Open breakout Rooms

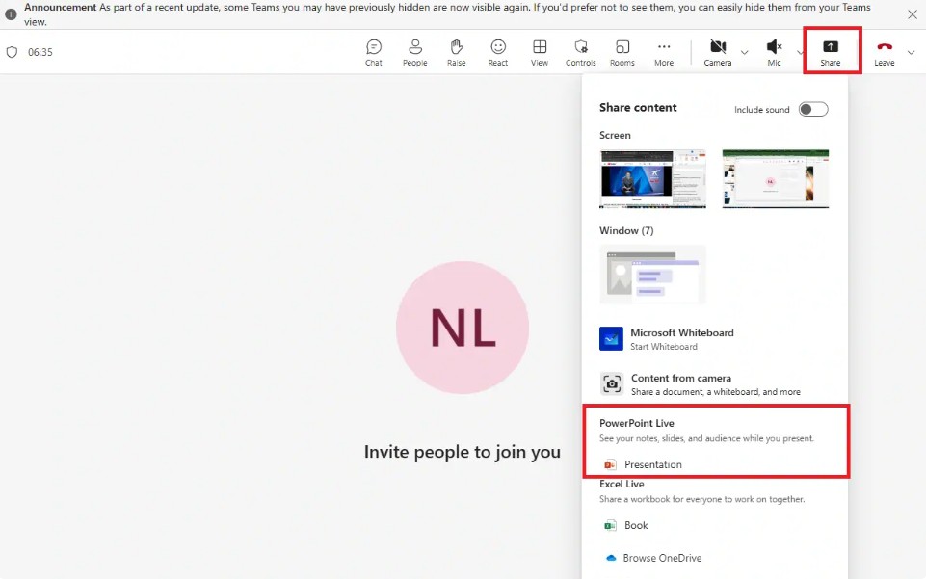click(622, 52)
